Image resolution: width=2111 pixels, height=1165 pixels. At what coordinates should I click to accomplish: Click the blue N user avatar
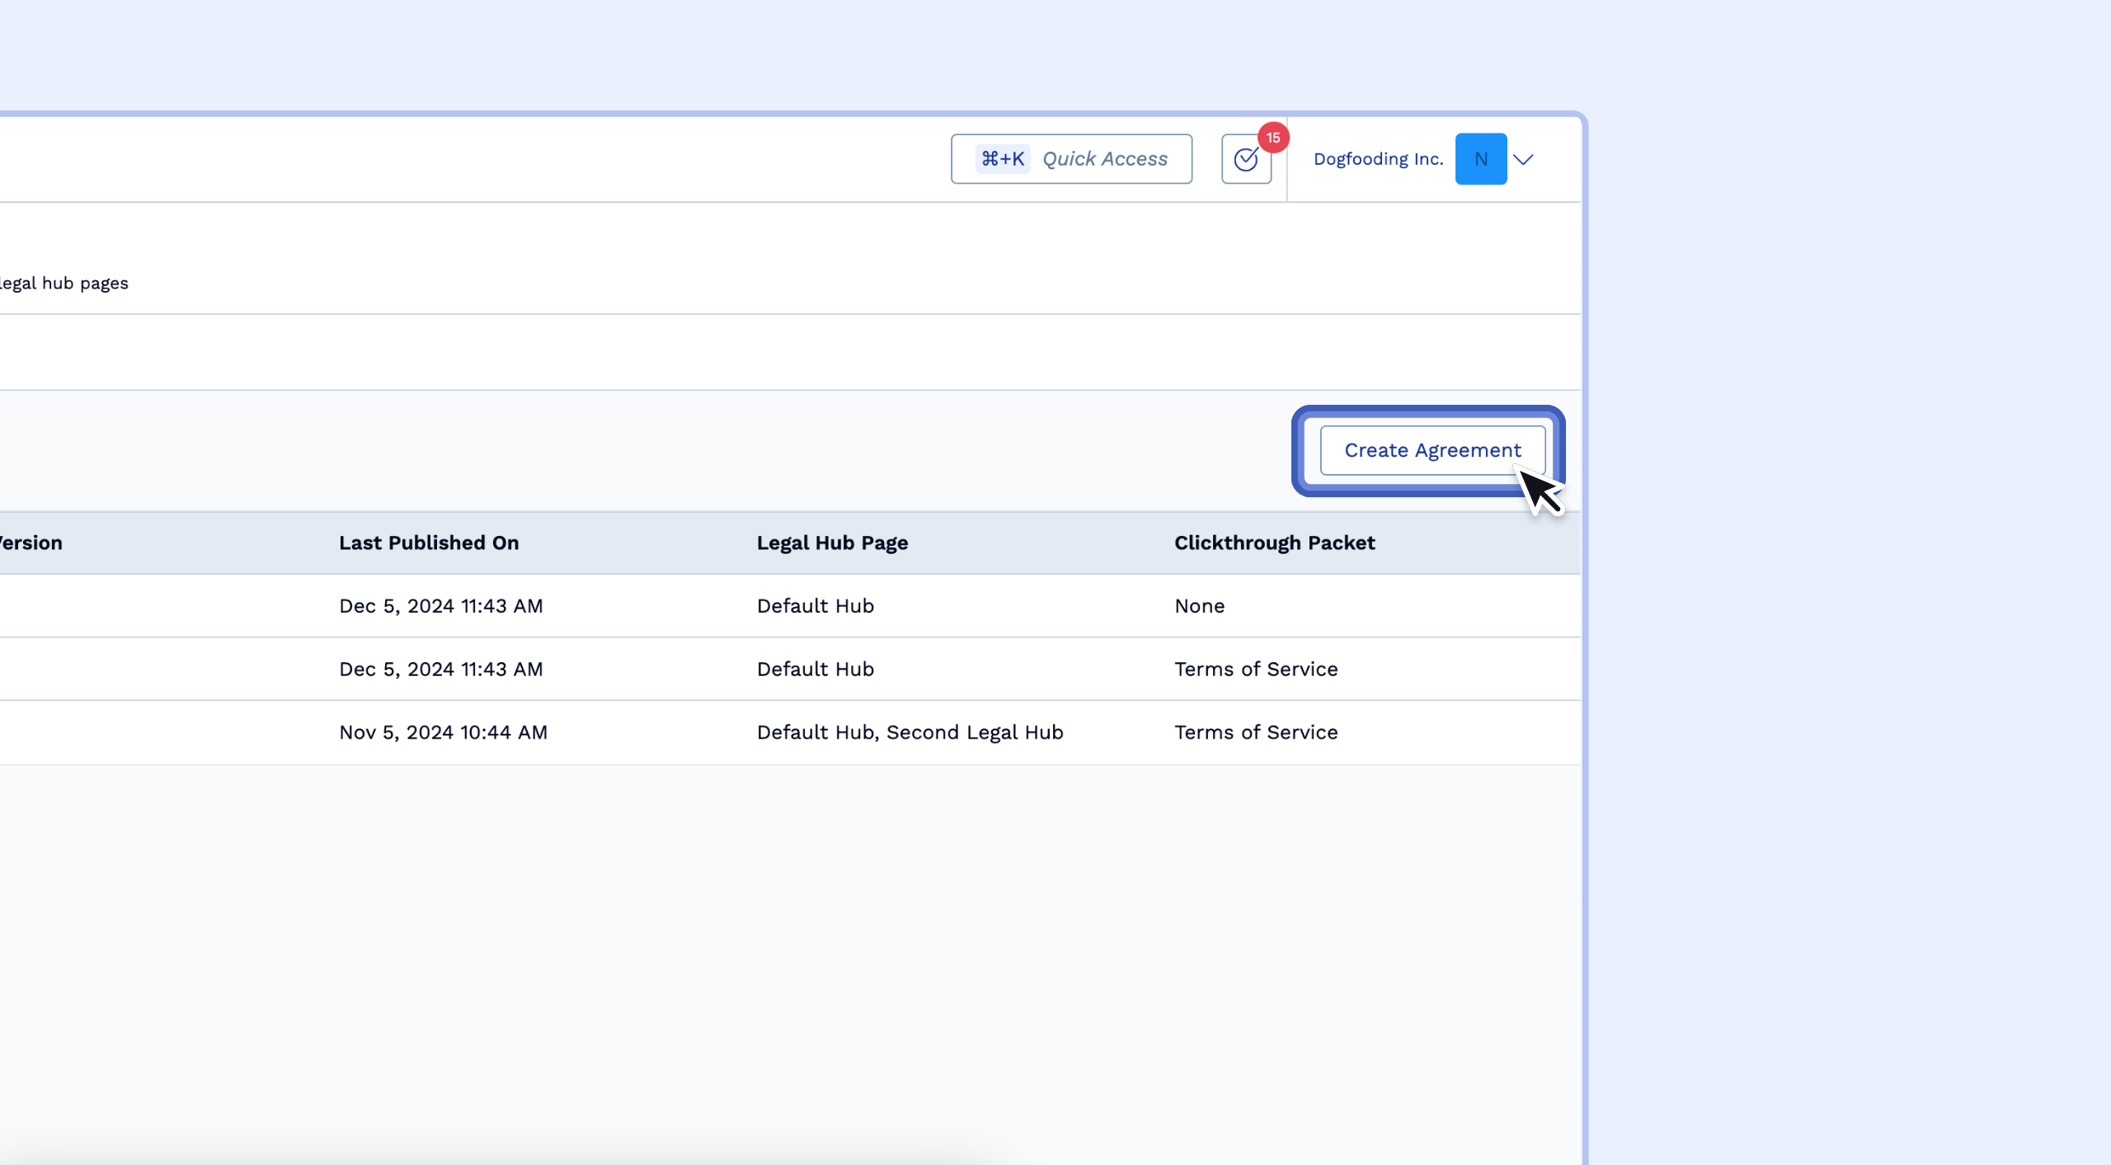pyautogui.click(x=1480, y=159)
